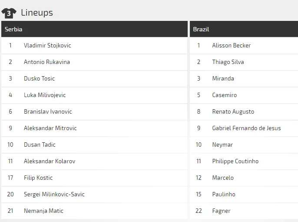Select Neymar, Brazil number 10
Viewport: 298px width, 222px height.
coord(222,145)
